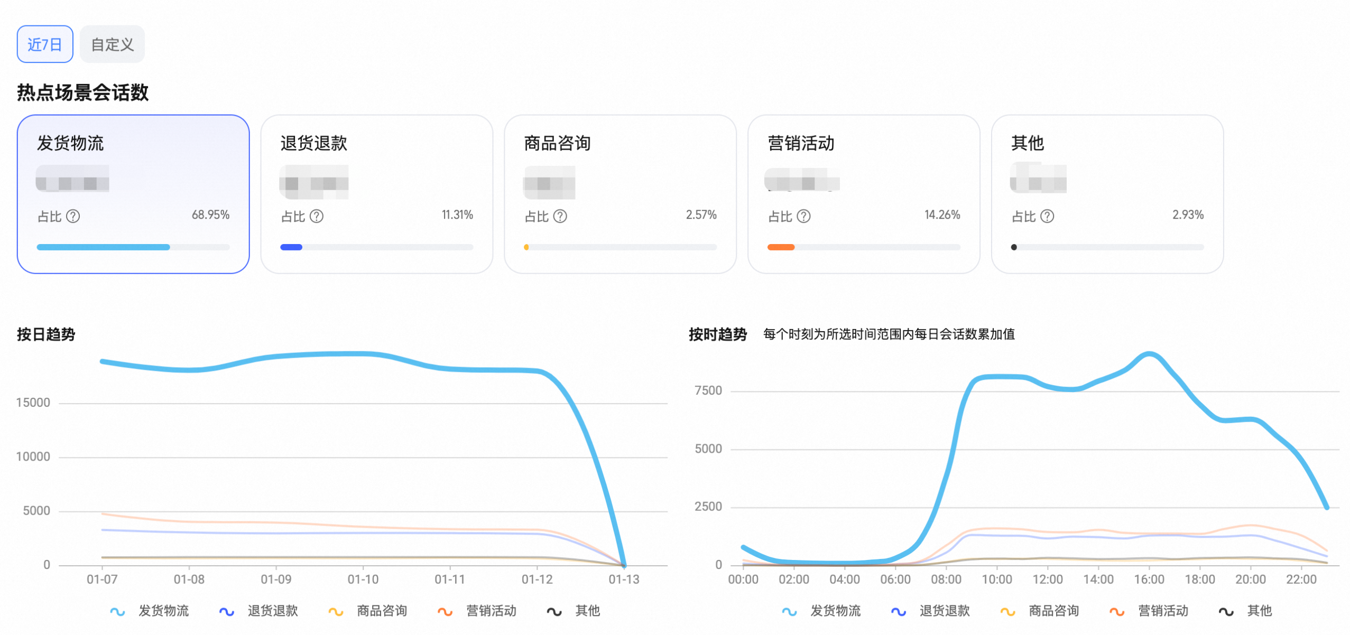Switch to the 自定义 date range tab
Screen dimensions: 1350x635
tap(112, 44)
